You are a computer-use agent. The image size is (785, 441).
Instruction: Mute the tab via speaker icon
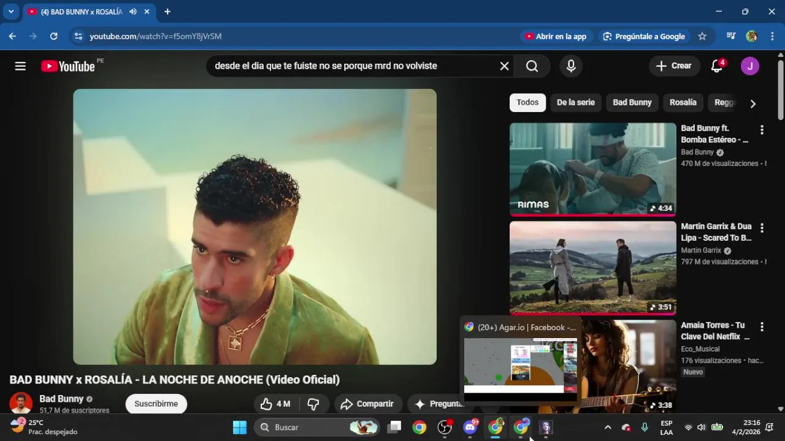point(133,12)
